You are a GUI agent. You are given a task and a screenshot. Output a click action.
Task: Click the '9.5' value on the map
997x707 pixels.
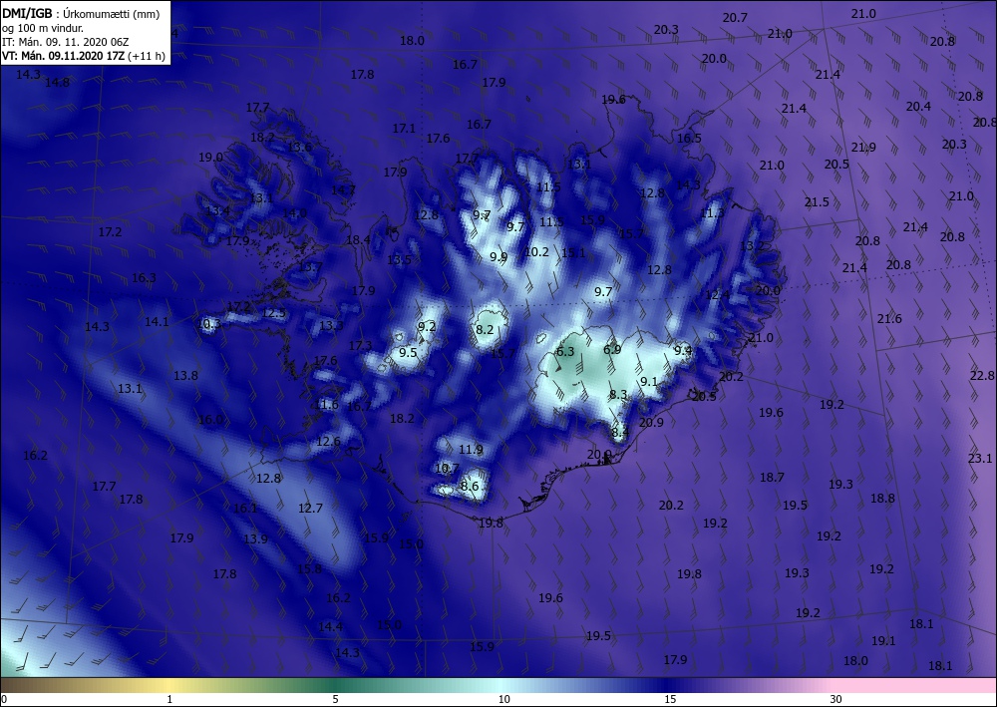point(408,352)
